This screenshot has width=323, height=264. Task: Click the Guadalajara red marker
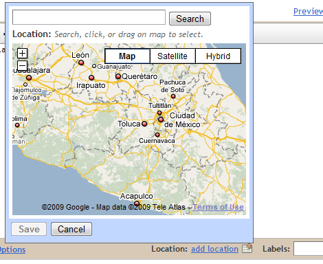pyautogui.click(x=29, y=78)
